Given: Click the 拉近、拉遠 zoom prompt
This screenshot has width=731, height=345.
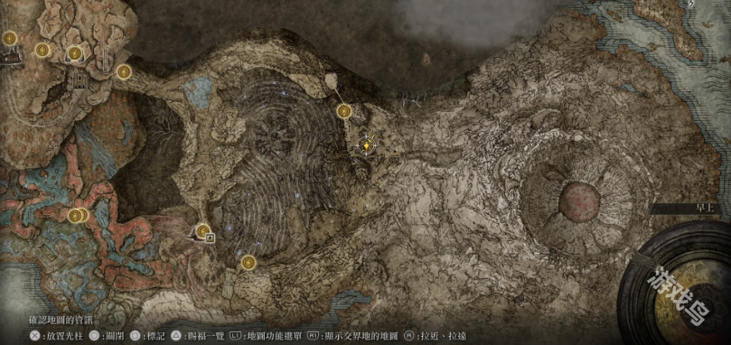Looking at the screenshot, I should click(435, 336).
